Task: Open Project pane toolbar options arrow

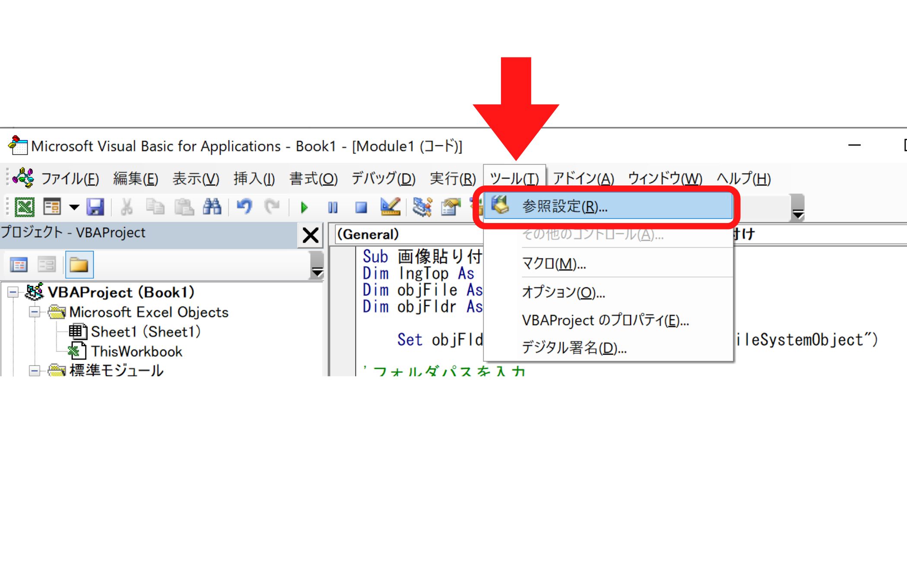Action: pos(317,266)
